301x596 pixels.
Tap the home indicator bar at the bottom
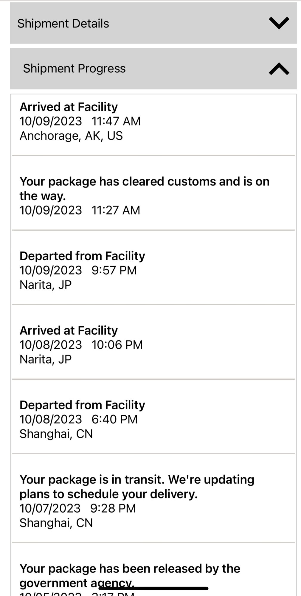point(153,589)
